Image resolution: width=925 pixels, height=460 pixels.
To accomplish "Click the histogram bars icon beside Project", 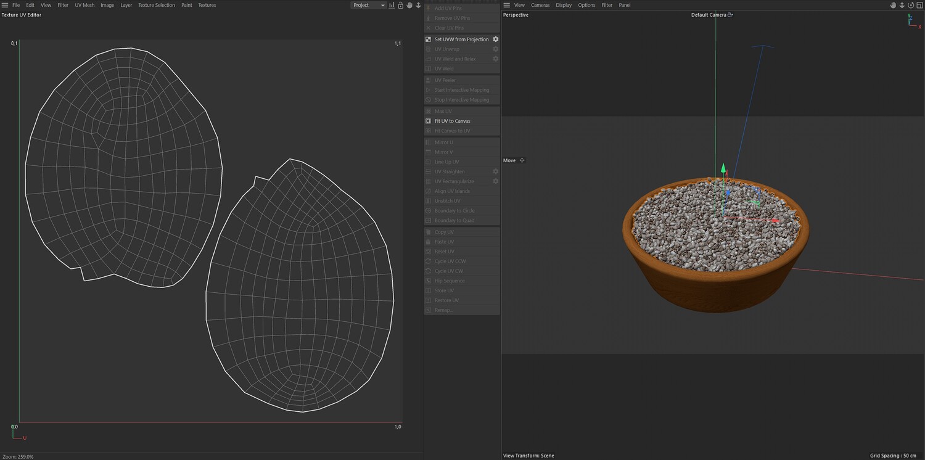I will point(392,5).
